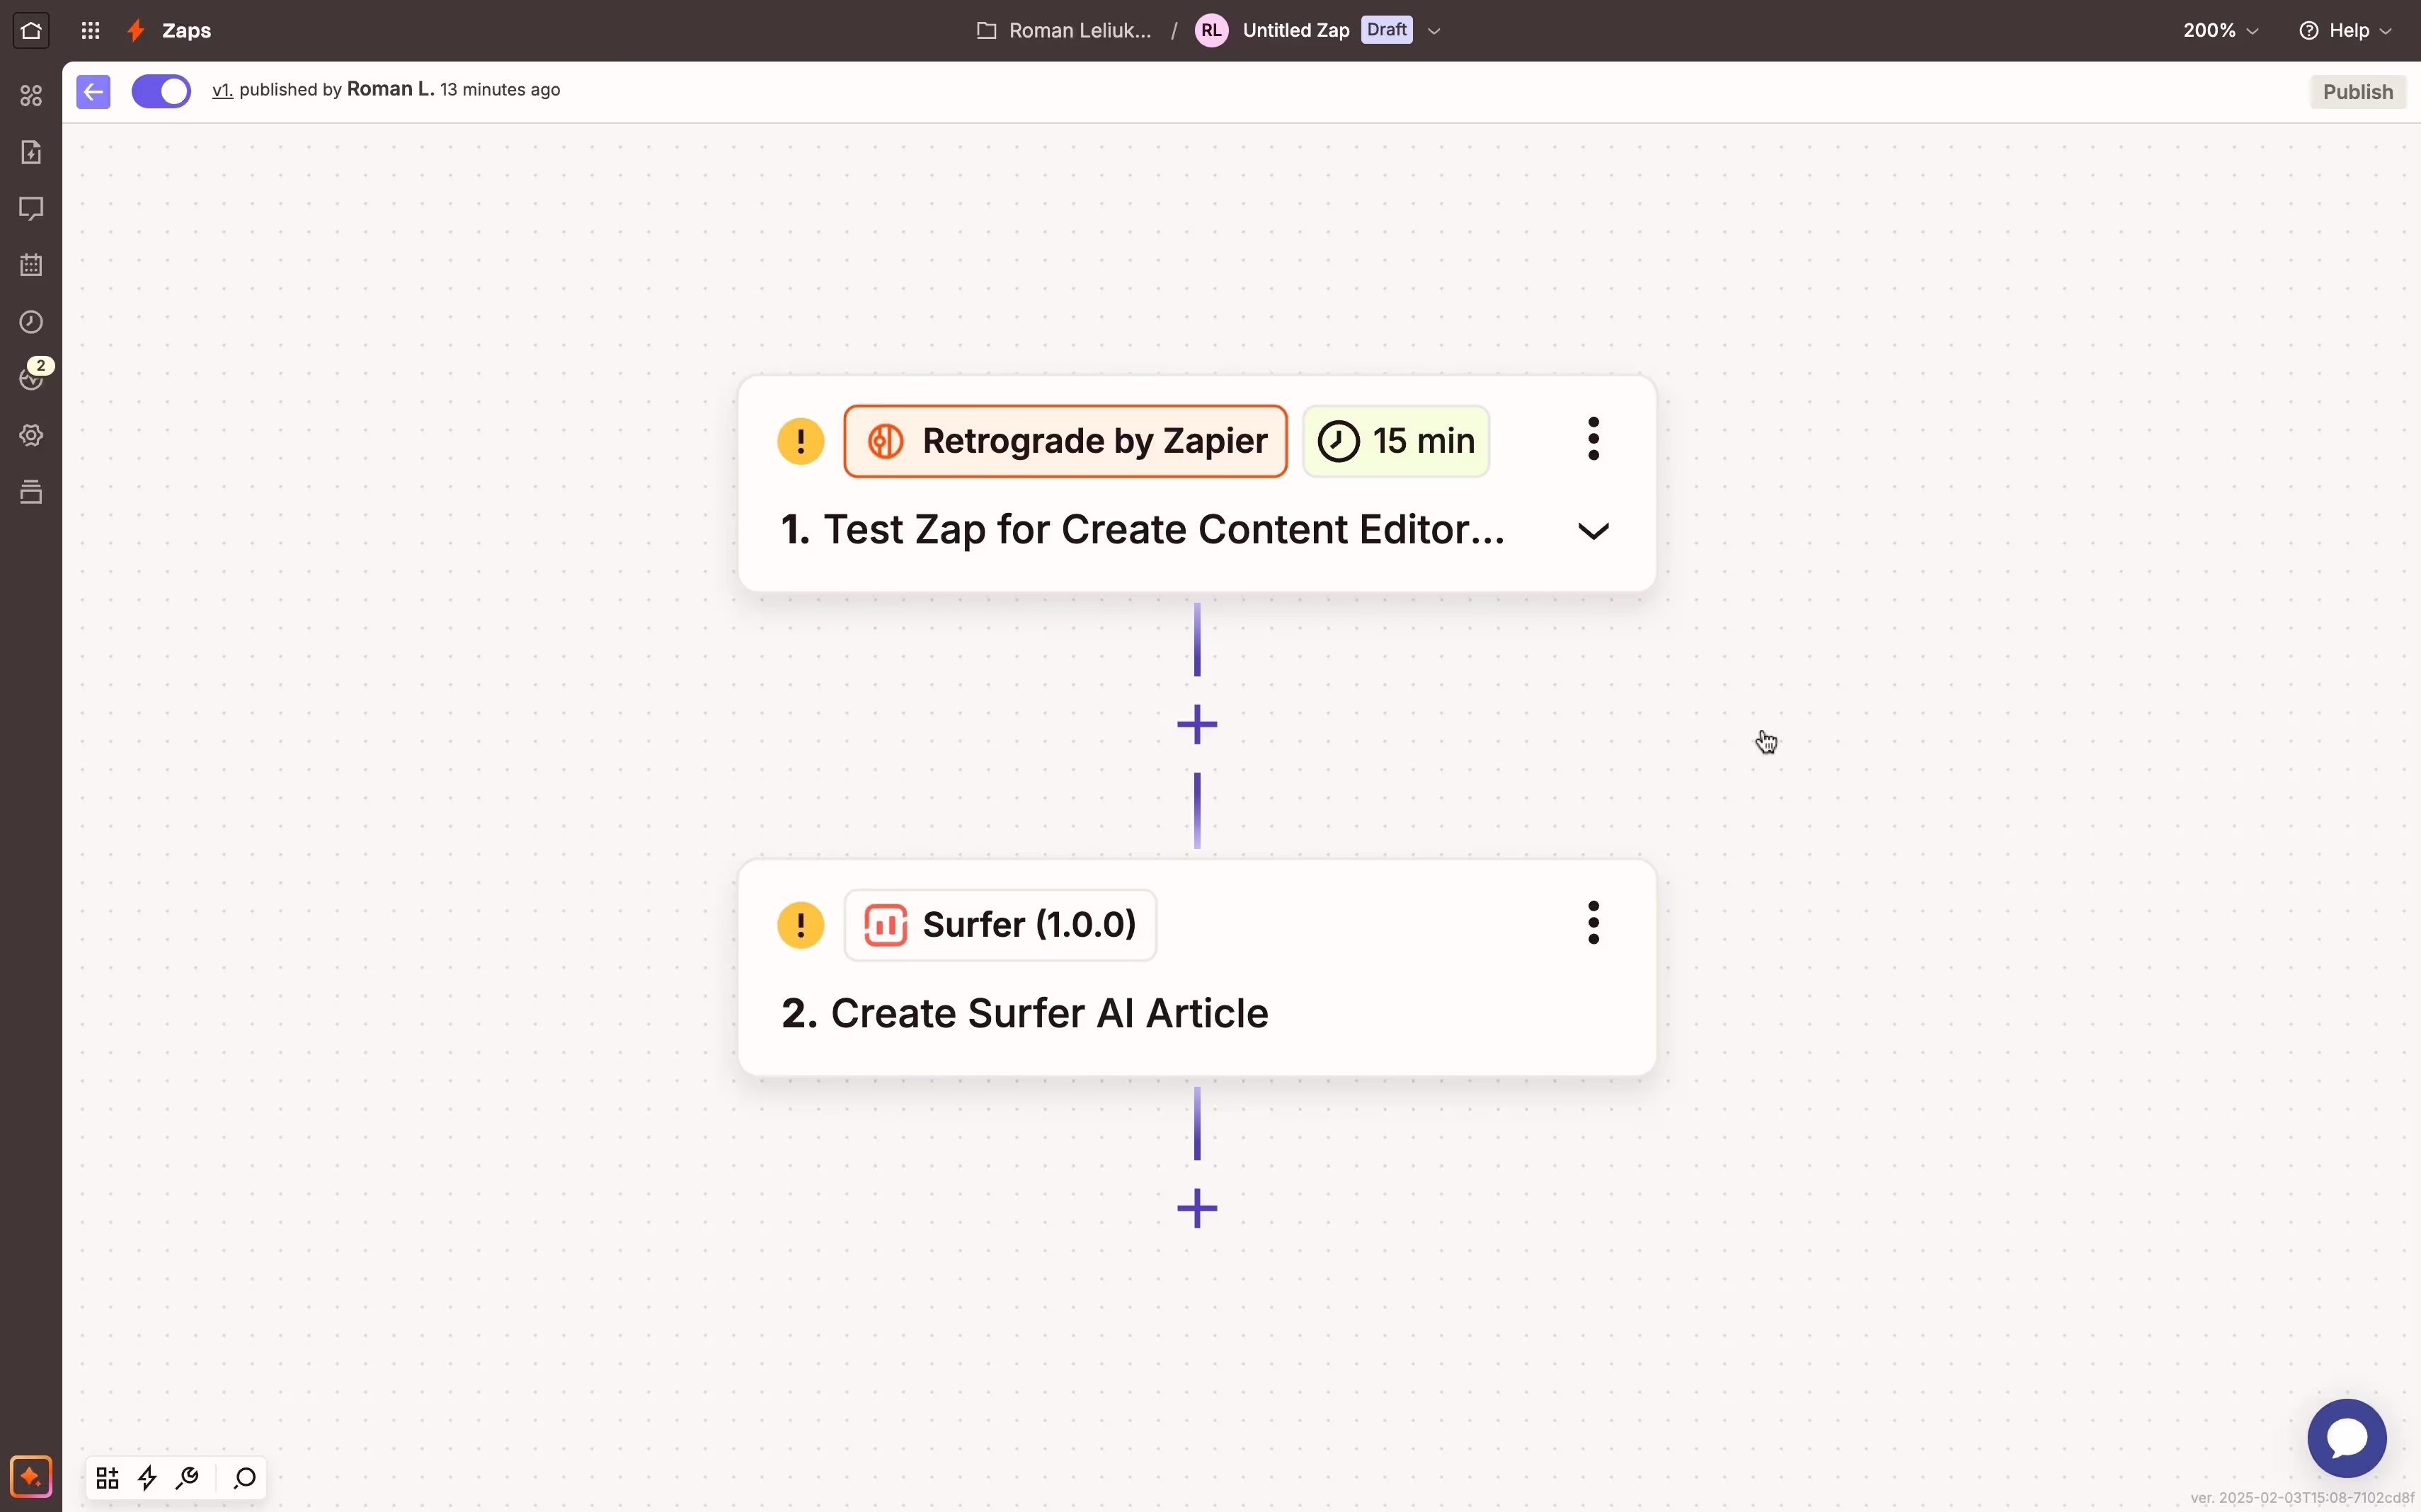Click the search magnifier in bottom toolbar
This screenshot has width=2421, height=1512.
pos(245,1477)
